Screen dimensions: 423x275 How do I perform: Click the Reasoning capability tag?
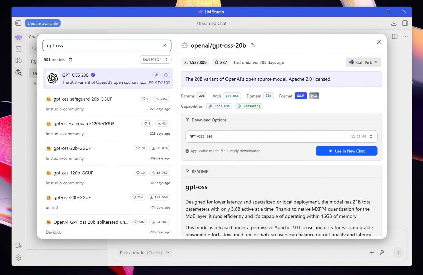tap(249, 106)
